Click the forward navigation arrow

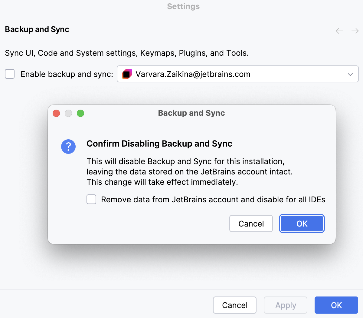point(355,31)
